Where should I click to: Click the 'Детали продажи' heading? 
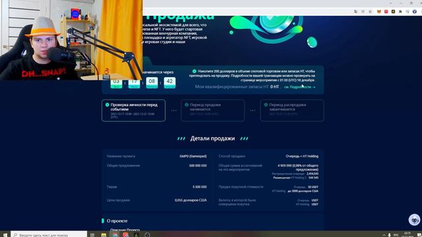point(212,138)
